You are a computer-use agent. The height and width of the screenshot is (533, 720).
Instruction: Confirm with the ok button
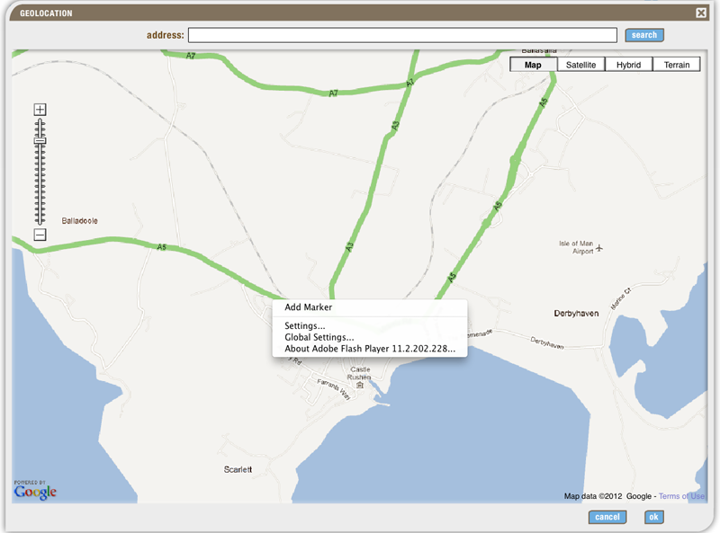(654, 517)
